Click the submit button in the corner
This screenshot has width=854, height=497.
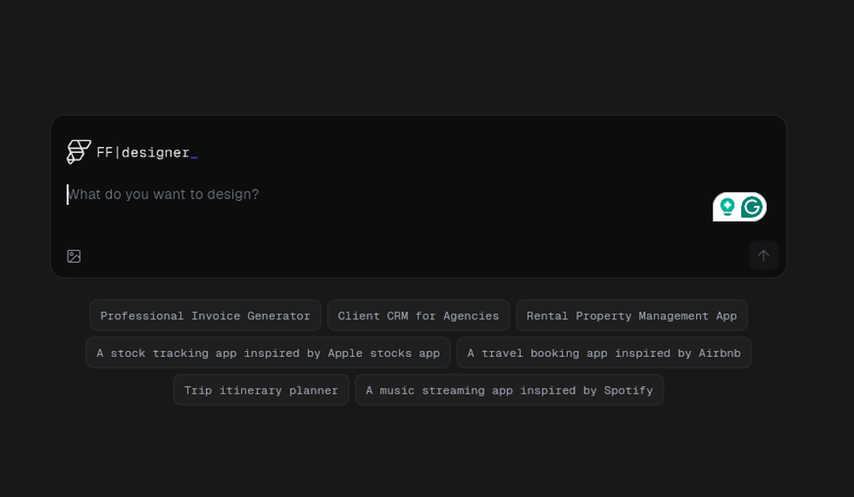click(763, 254)
